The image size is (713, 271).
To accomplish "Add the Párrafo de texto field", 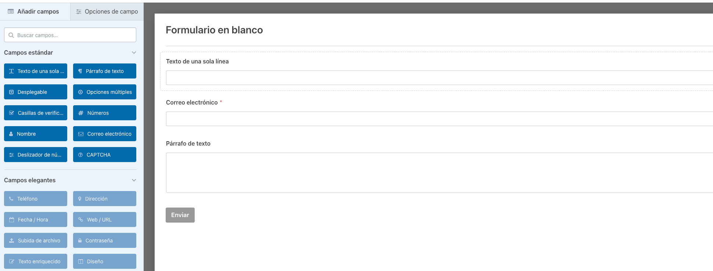I will coord(105,71).
